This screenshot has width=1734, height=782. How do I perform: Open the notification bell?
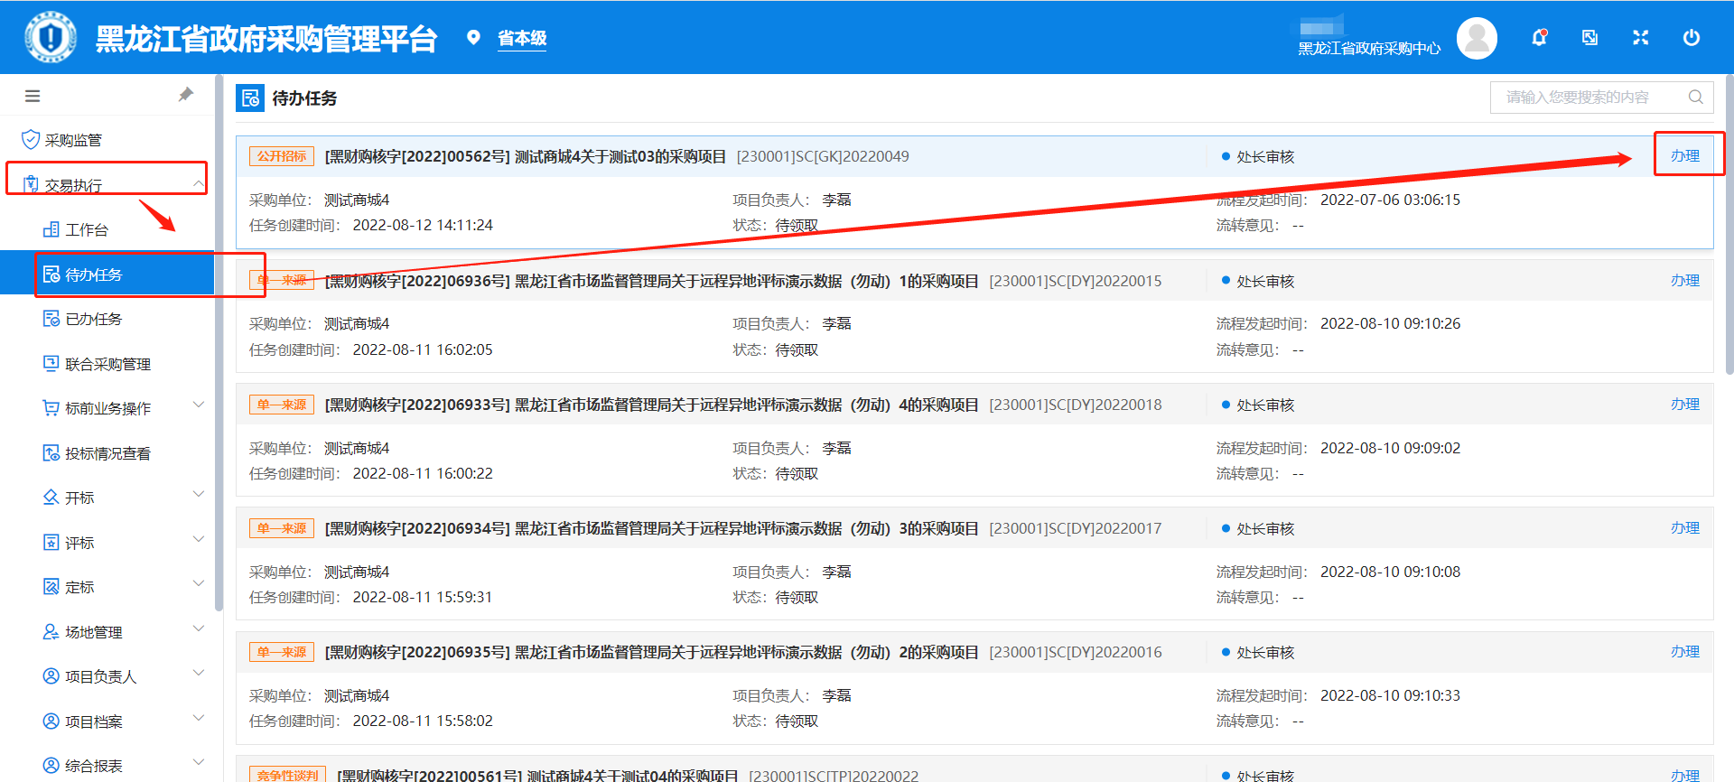1539,37
